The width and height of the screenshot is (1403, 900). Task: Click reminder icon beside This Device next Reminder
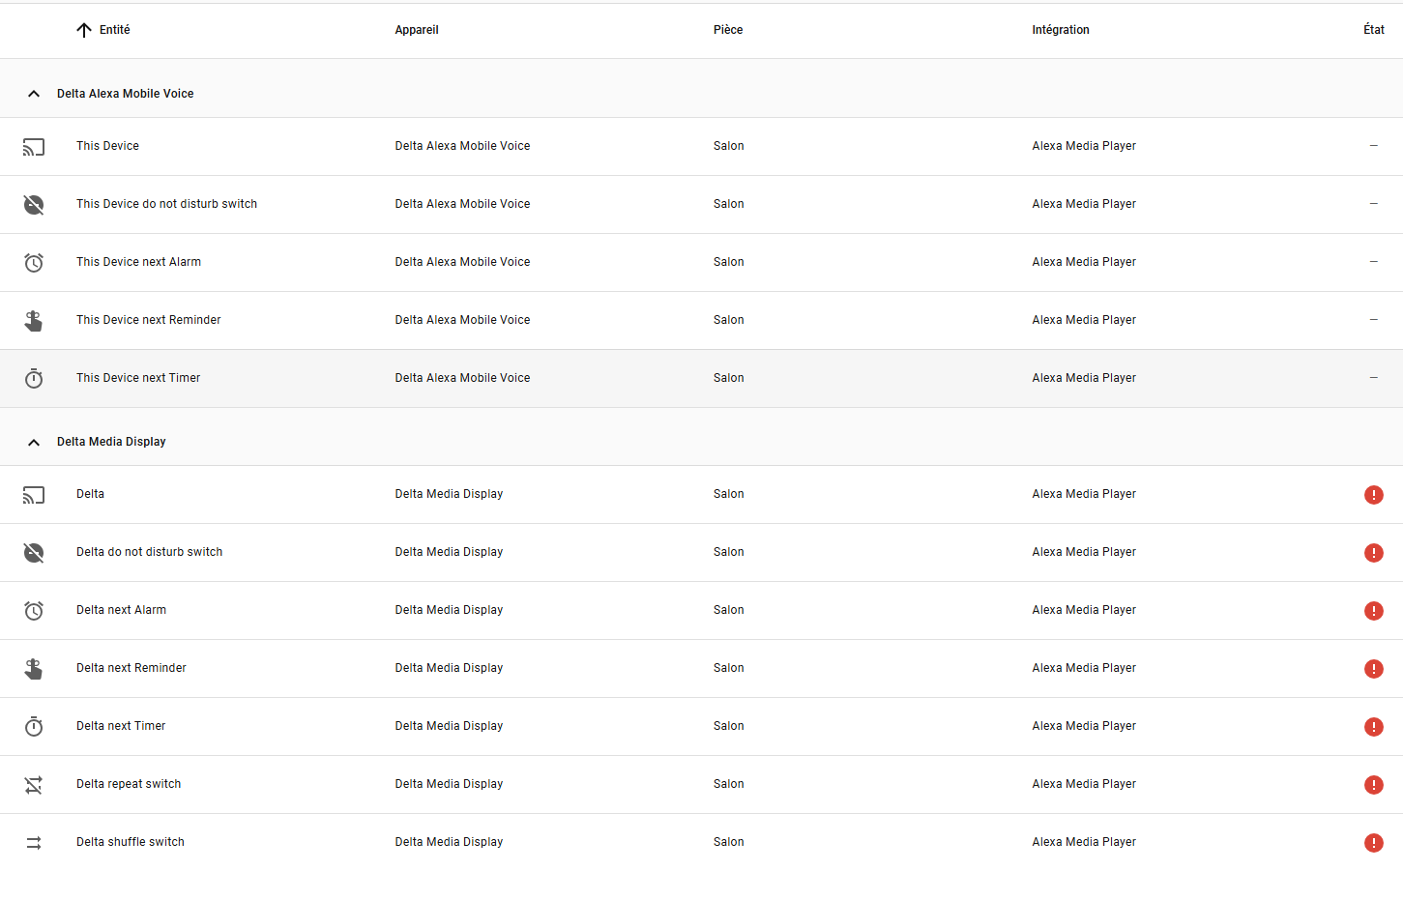click(x=34, y=321)
